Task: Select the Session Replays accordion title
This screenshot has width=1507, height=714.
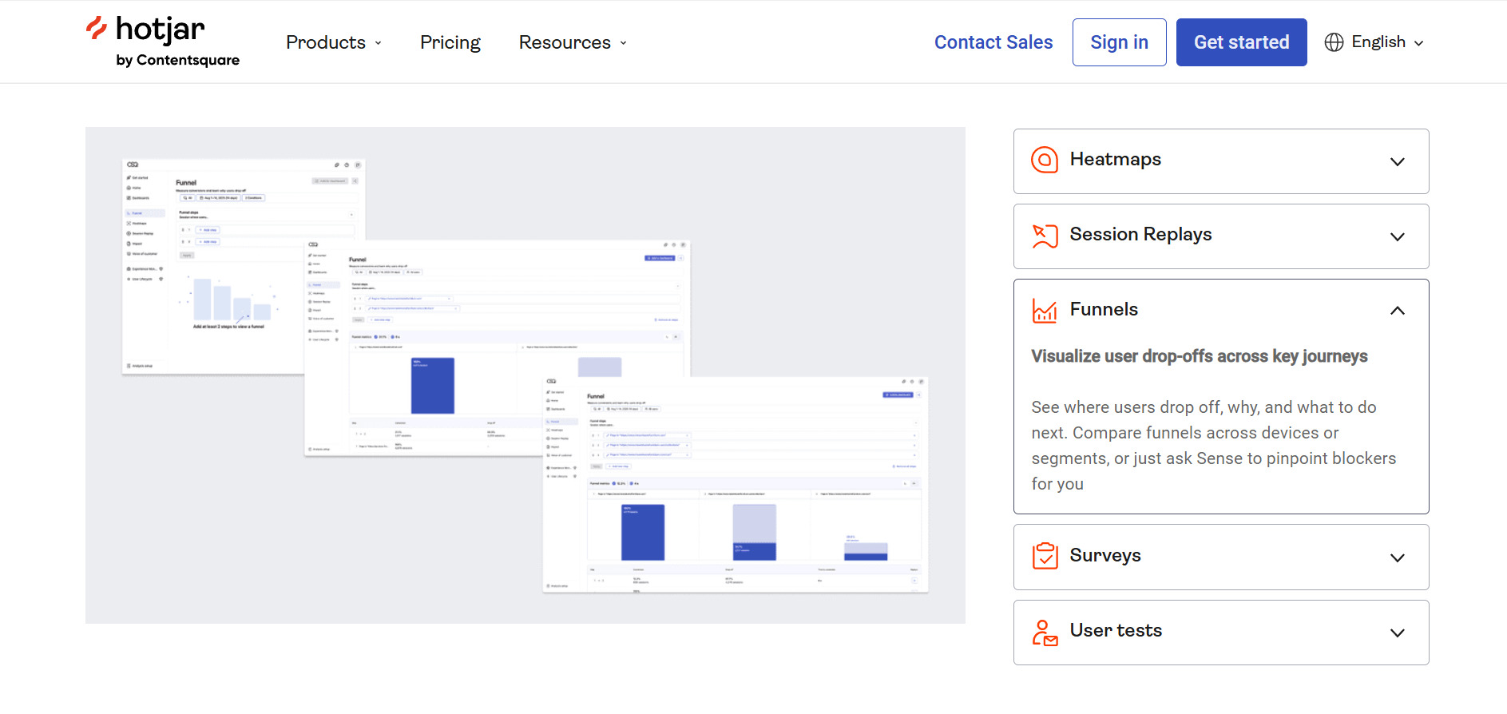Action: tap(1140, 235)
